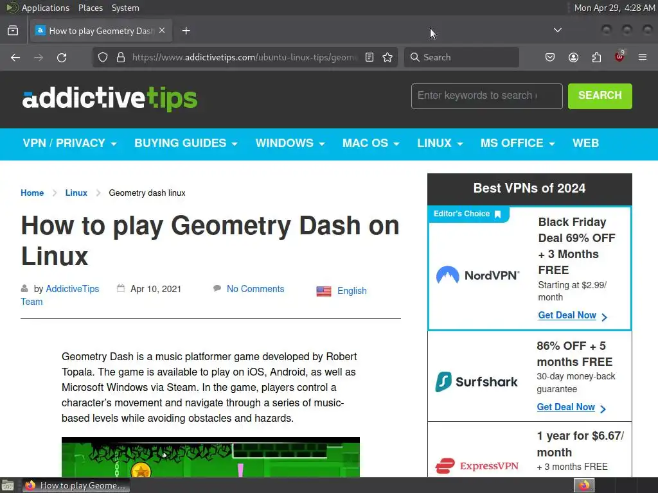
Task: Open the extensions puzzle icon
Action: point(596,57)
